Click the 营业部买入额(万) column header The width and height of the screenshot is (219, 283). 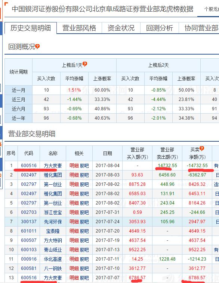pos(137,153)
